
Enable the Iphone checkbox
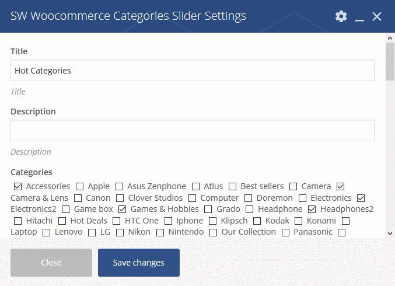[168, 221]
